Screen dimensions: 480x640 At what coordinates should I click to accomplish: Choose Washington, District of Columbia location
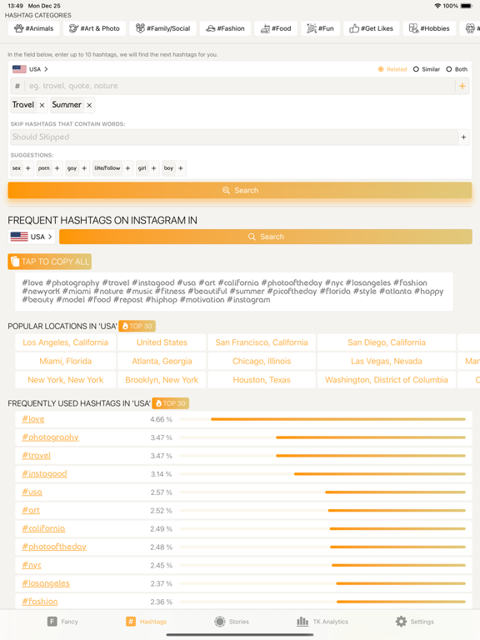387,380
